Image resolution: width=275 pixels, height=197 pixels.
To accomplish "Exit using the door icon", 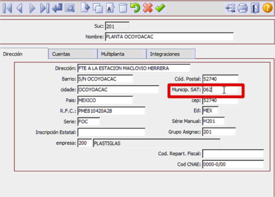I will coord(255,8).
